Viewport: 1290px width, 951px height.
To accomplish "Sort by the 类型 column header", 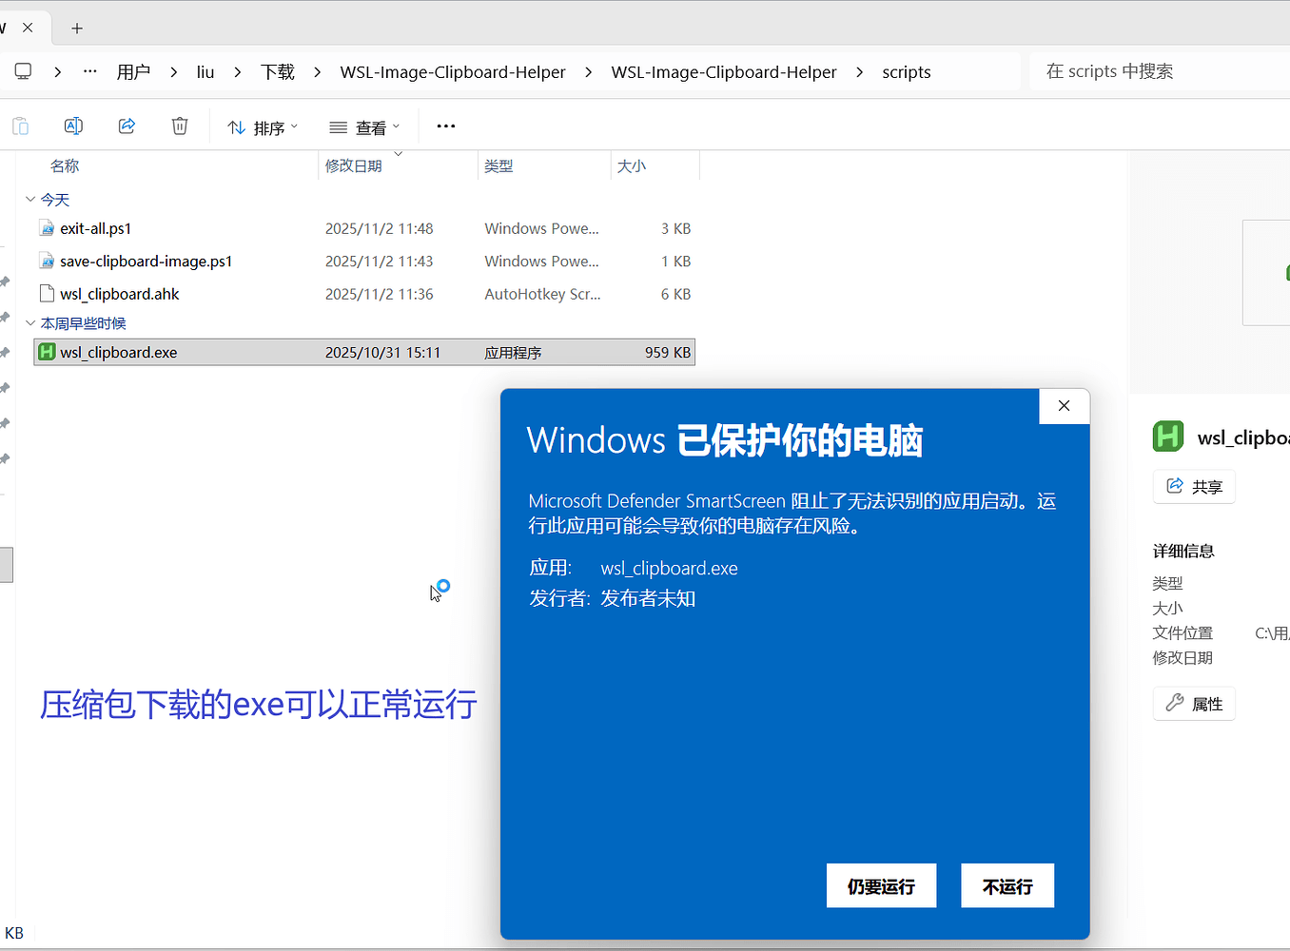I will [x=498, y=165].
